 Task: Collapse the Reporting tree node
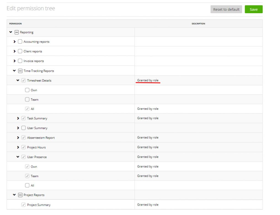click(11, 32)
